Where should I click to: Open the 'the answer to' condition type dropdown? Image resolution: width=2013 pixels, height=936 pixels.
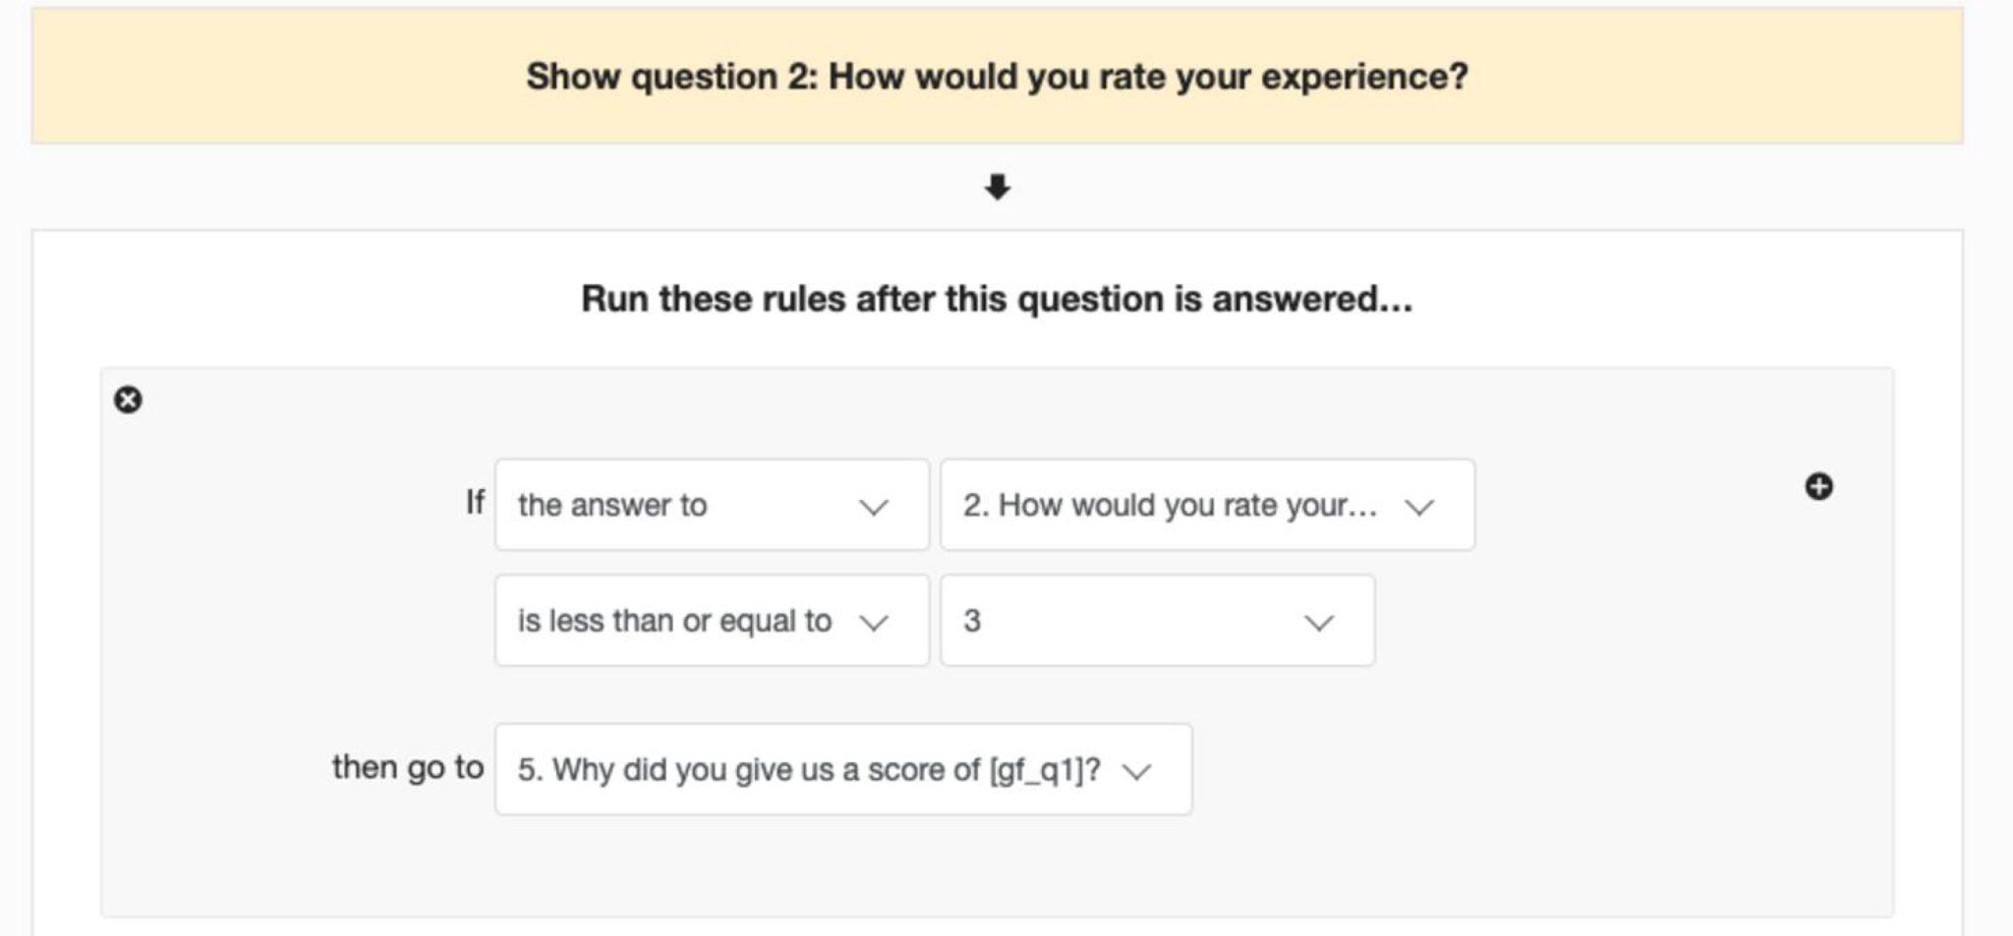(710, 506)
